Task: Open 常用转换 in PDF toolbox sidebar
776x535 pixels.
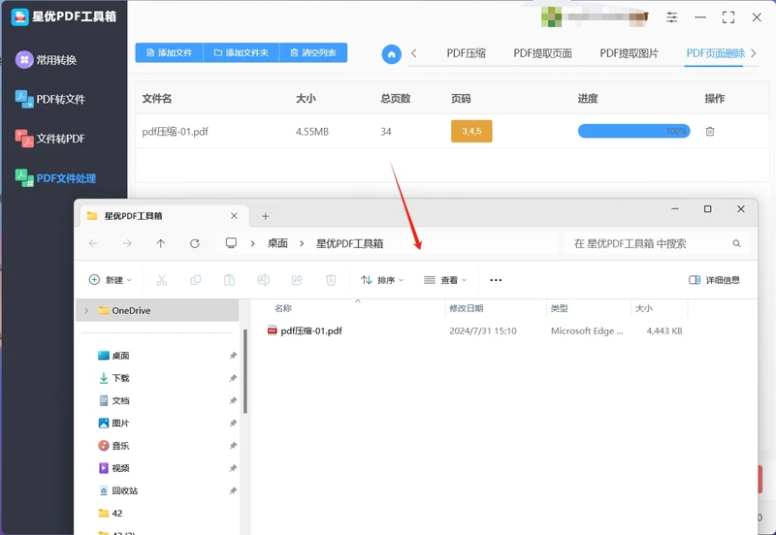Action: pos(46,60)
